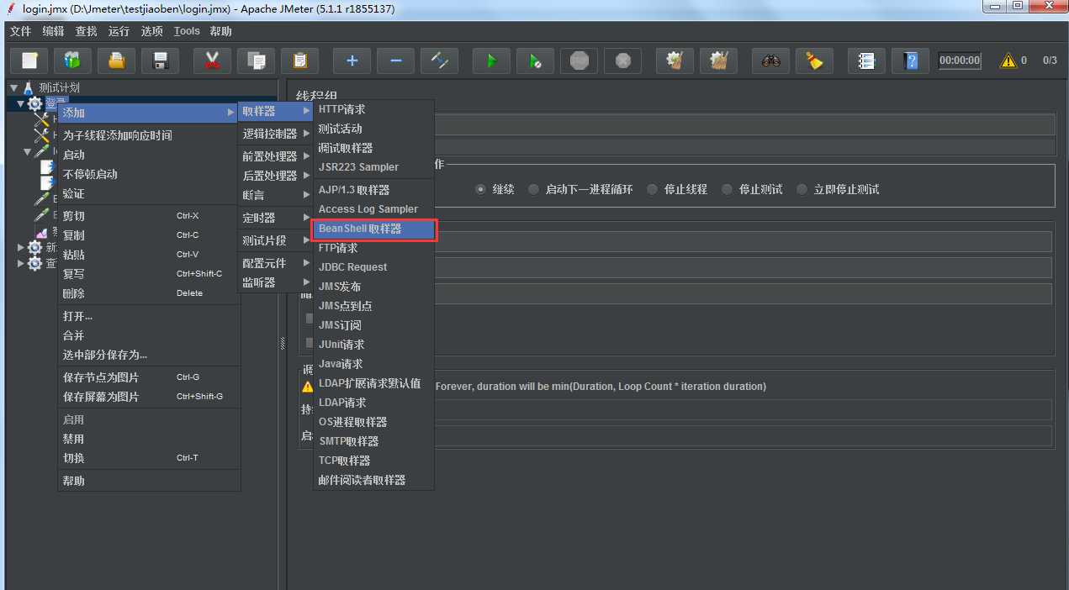Select 测试片段 submenu entry
Screen dimensions: 1069x590
(276, 240)
